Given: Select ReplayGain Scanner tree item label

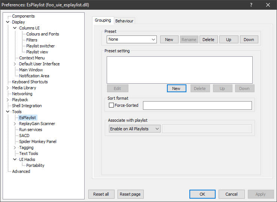Looking at the screenshot, I should (37, 124).
